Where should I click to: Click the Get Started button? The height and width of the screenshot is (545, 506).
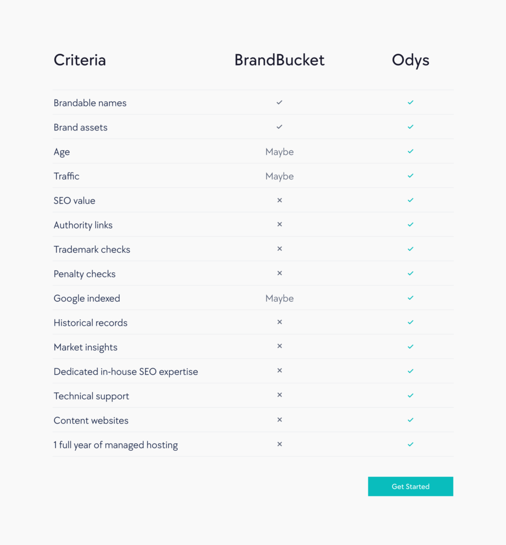pos(410,486)
